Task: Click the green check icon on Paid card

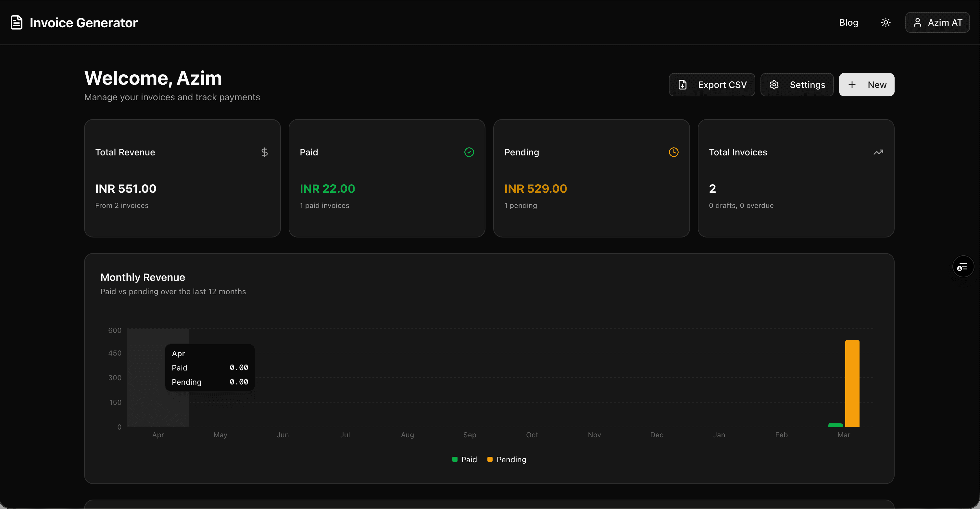Action: [469, 152]
